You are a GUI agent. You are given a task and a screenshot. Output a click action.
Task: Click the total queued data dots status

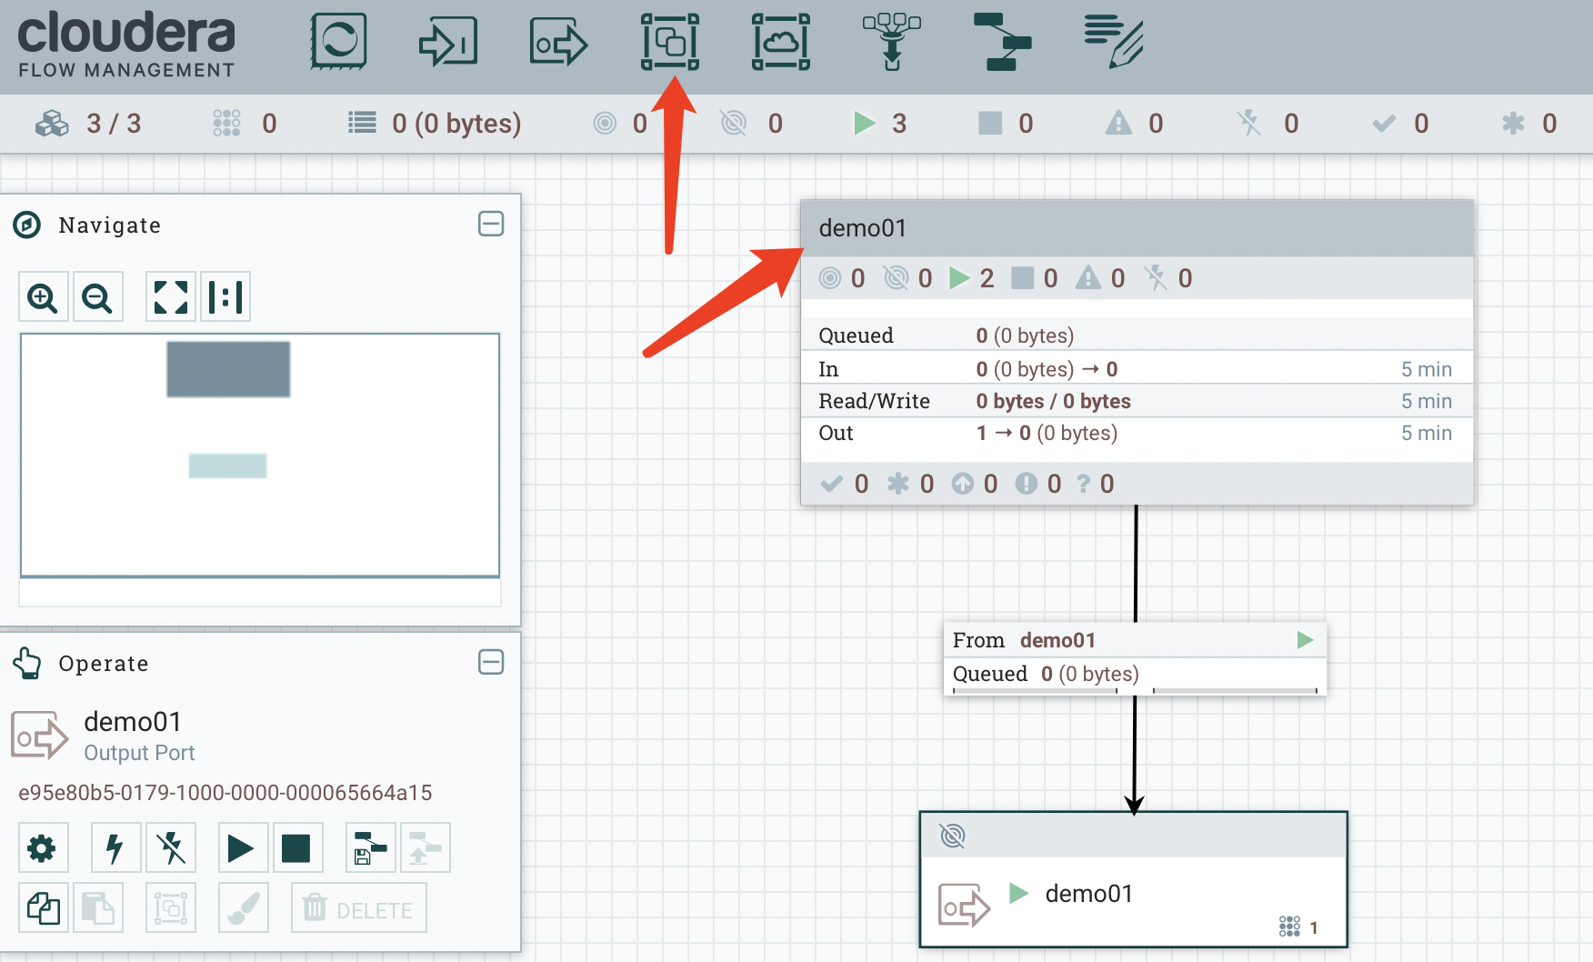click(x=244, y=124)
